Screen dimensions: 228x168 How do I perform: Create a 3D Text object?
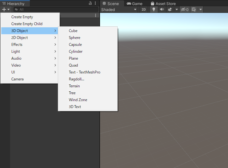click(x=88, y=107)
